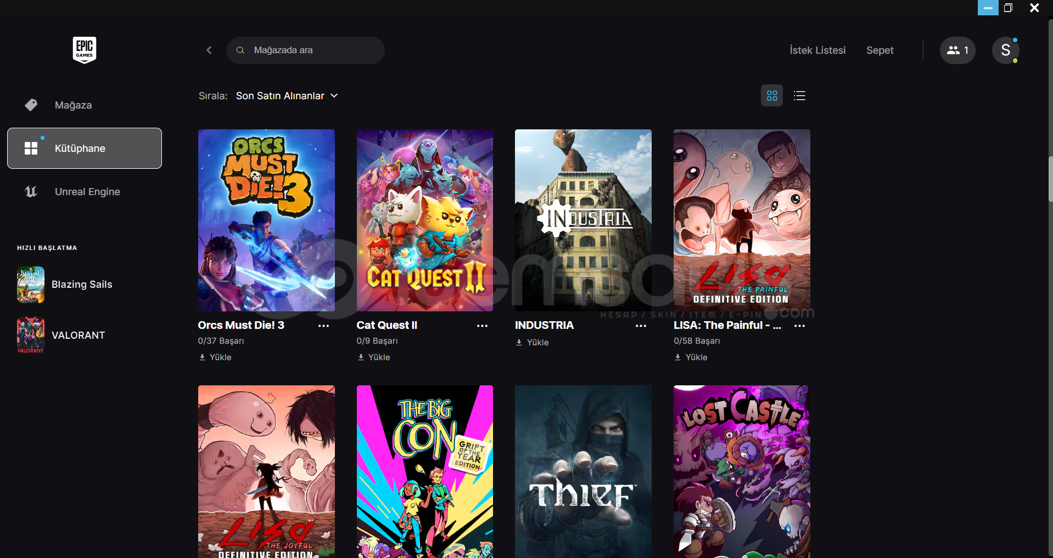Image resolution: width=1053 pixels, height=558 pixels.
Task: Open LISA The Painful cover art
Action: pyautogui.click(x=742, y=220)
